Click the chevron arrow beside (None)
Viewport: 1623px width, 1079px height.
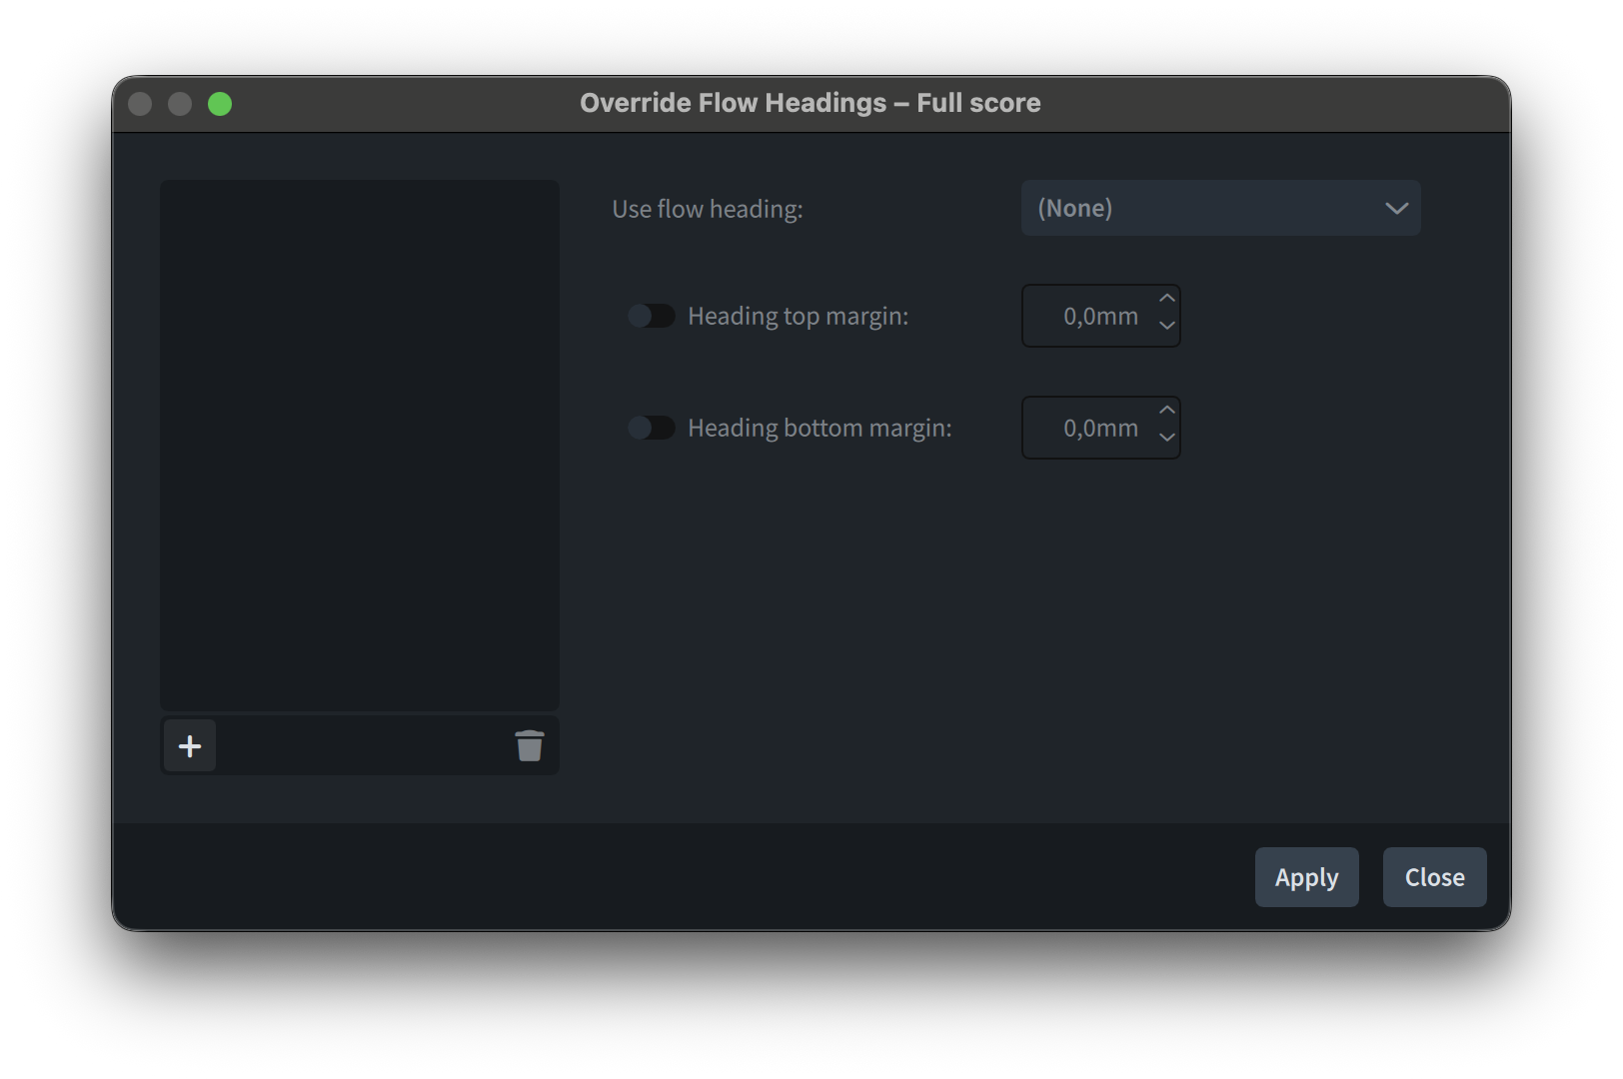(x=1396, y=208)
